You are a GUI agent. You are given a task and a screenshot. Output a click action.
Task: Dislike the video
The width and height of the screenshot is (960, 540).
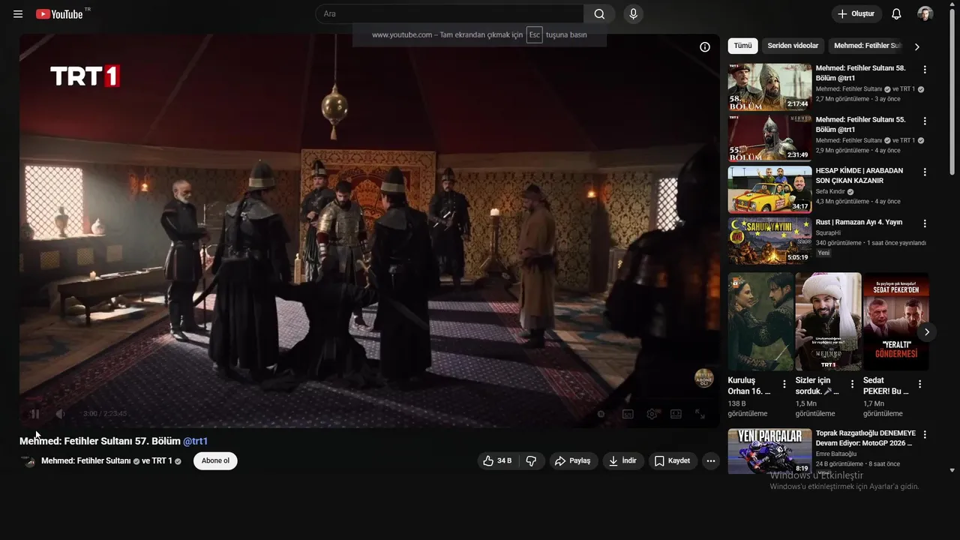531,461
